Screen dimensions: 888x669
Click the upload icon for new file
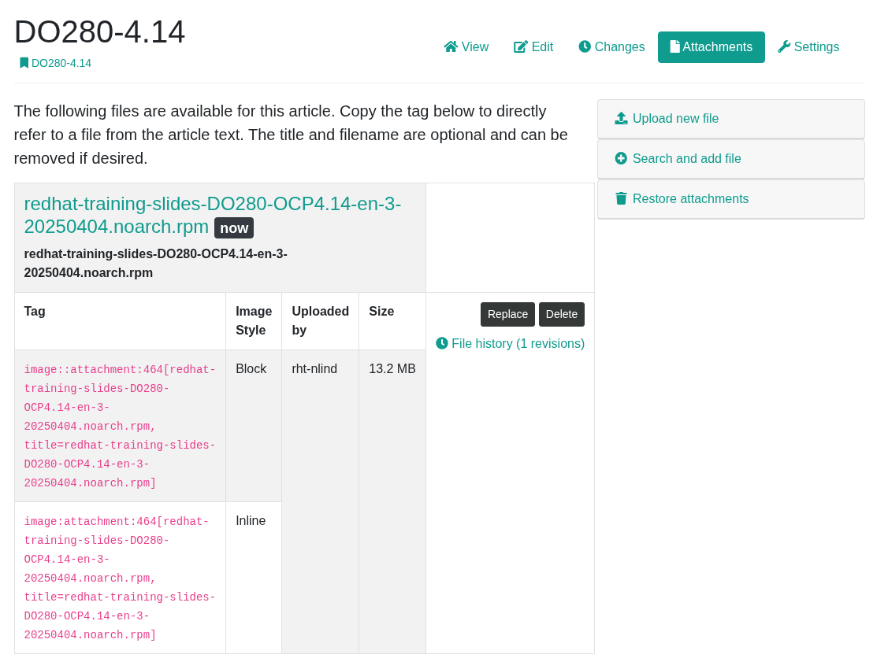[x=622, y=118]
